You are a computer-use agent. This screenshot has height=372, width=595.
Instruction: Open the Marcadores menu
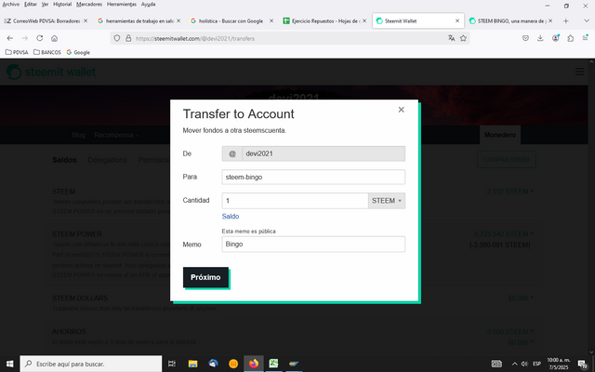click(x=89, y=4)
